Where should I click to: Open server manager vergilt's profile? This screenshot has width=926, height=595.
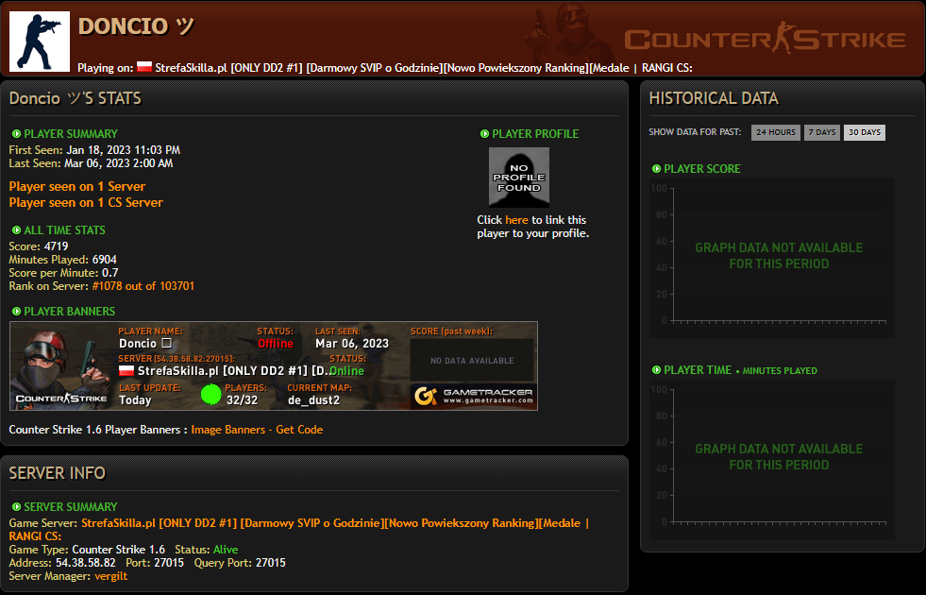click(111, 576)
